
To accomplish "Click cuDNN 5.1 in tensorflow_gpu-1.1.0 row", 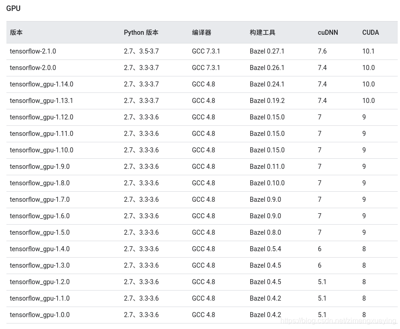I will [x=322, y=298].
